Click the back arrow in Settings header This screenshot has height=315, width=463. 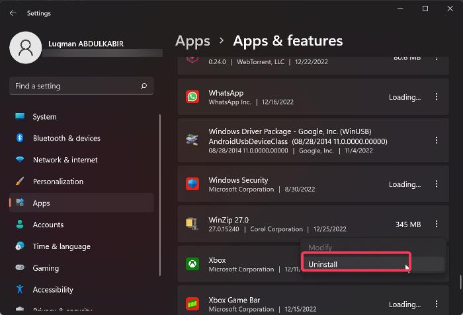13,13
